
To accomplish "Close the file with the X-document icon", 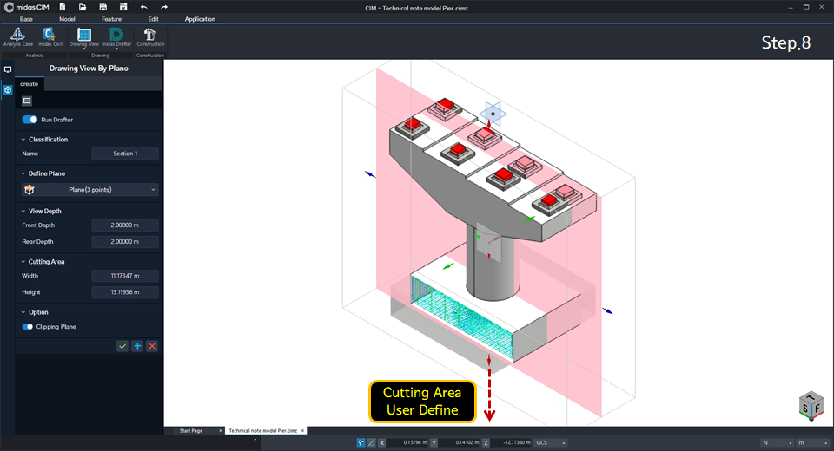I will [122, 7].
